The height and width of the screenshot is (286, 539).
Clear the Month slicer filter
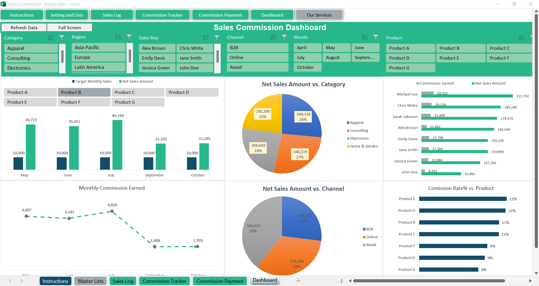(375, 37)
